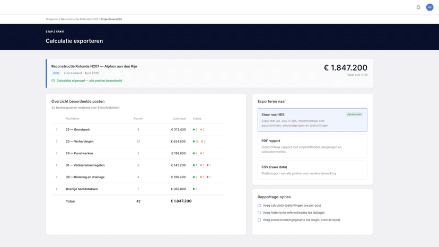439x247 pixels.
Task: Click the orange status dot for Verhardingen
Action: click(x=202, y=142)
